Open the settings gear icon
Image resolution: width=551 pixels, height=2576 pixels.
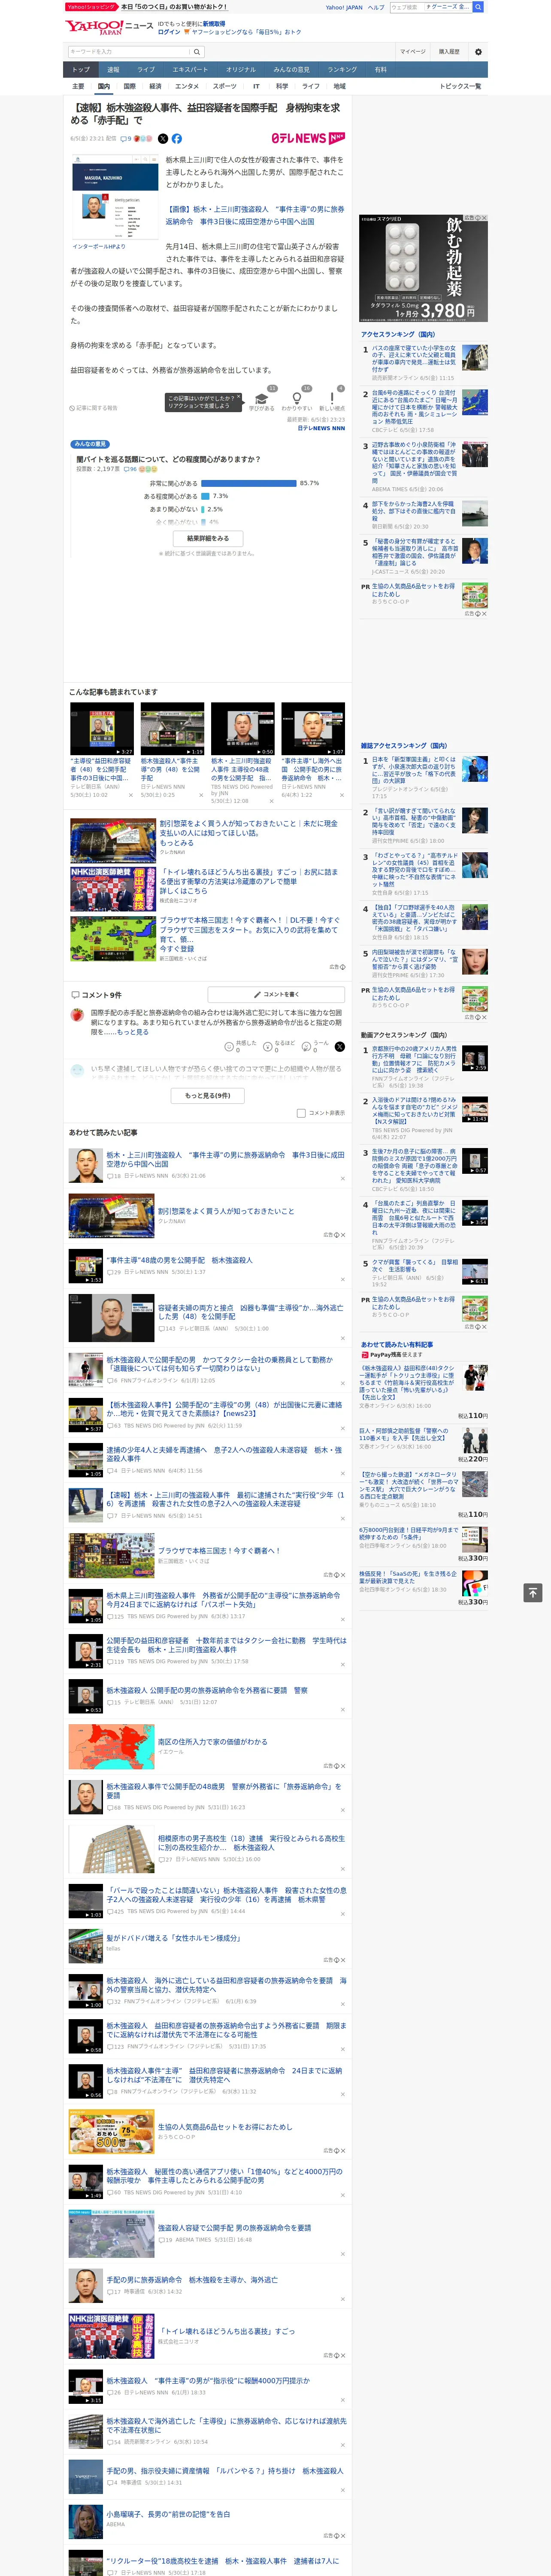pyautogui.click(x=478, y=52)
